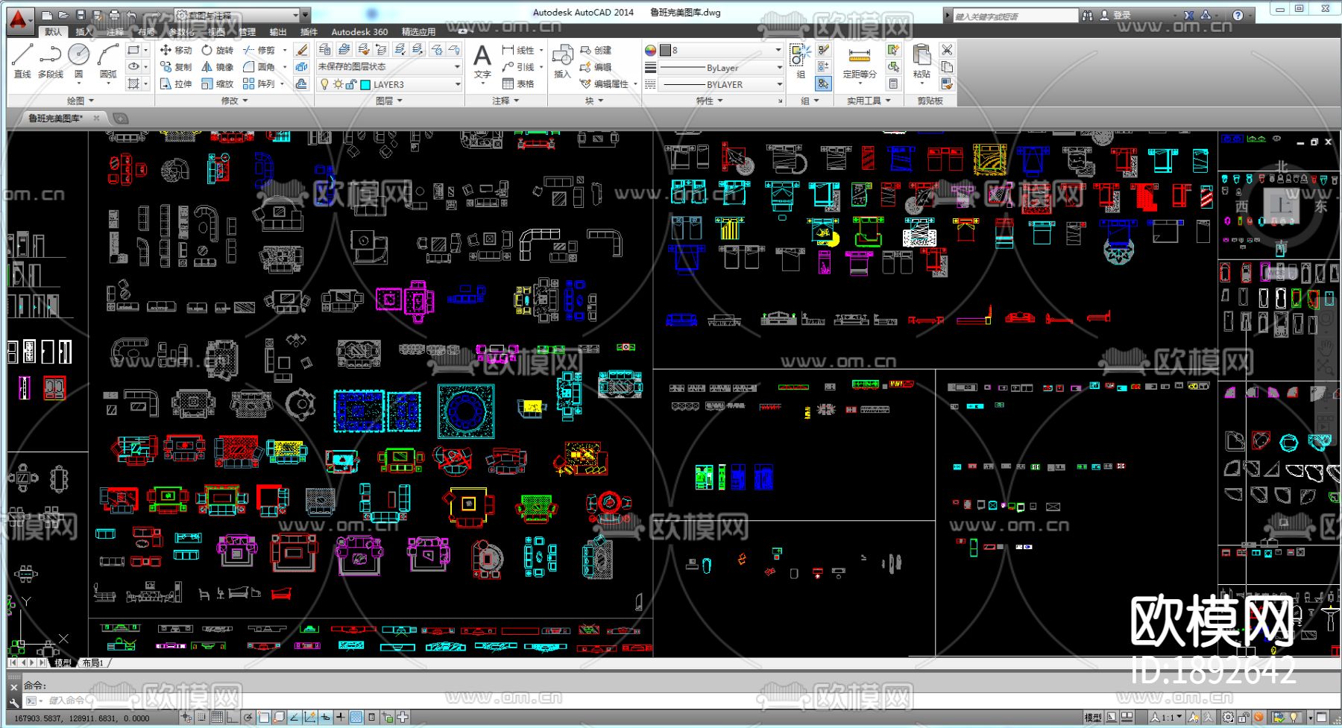Click the Save icon in quick access toolbar
1342x728 pixels.
pyautogui.click(x=81, y=15)
